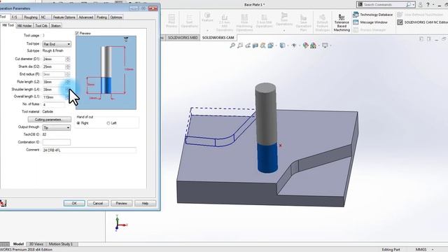Click the Edit Appearance color ball icon

click(x=306, y=45)
